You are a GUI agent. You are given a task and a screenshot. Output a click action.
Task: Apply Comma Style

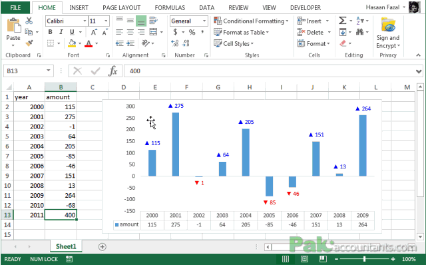pos(202,32)
